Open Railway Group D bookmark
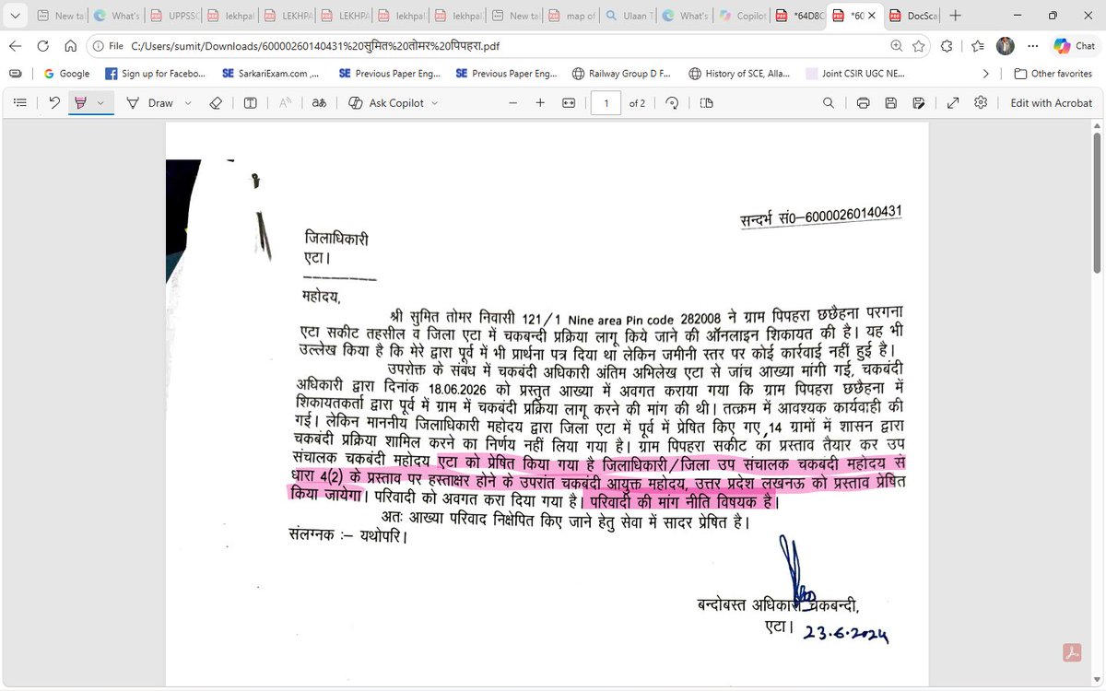1106x691 pixels. (621, 74)
